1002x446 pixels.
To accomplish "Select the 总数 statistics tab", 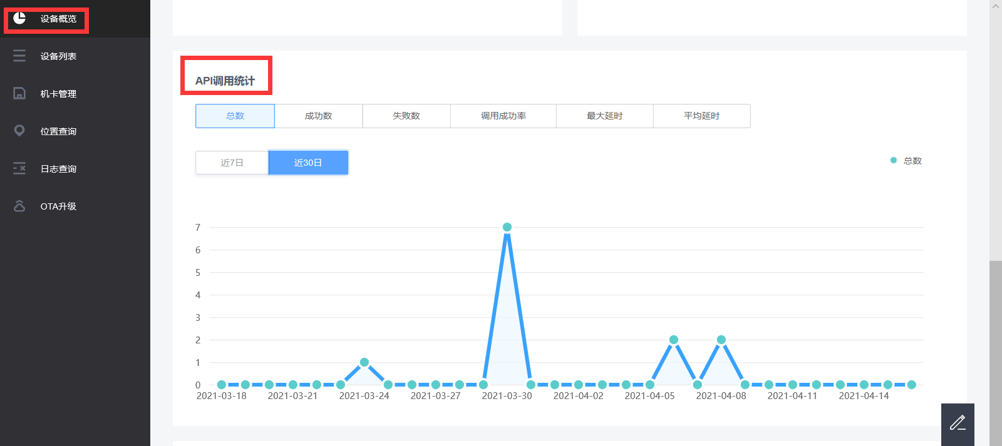I will 235,116.
